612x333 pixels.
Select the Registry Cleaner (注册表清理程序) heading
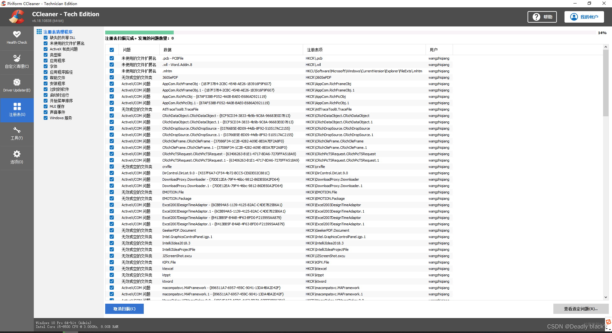[x=58, y=32]
